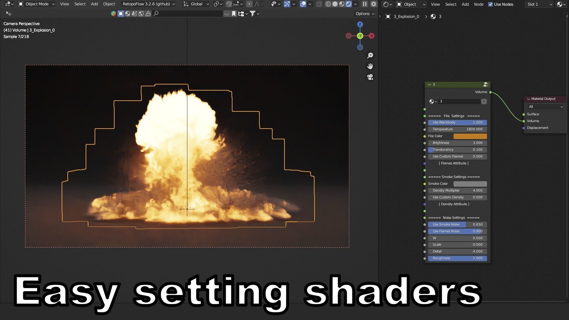
Task: Expand the viewport shading options arrow
Action: pyautogui.click(x=355, y=4)
